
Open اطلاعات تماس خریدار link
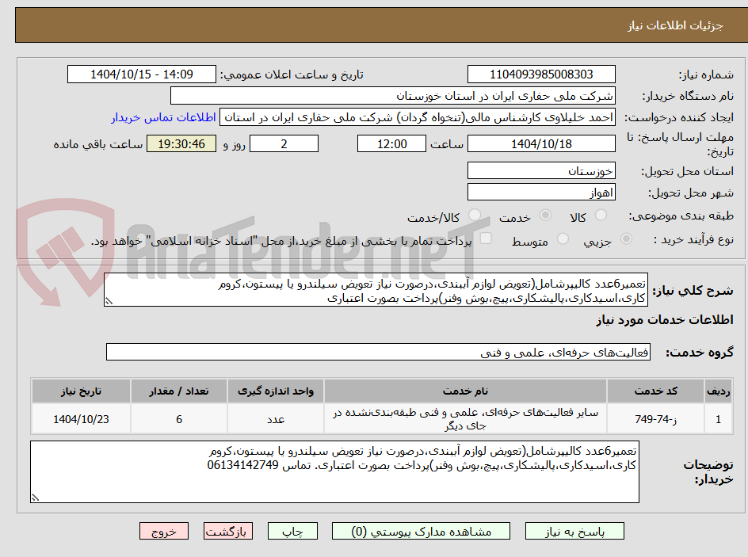(x=163, y=117)
